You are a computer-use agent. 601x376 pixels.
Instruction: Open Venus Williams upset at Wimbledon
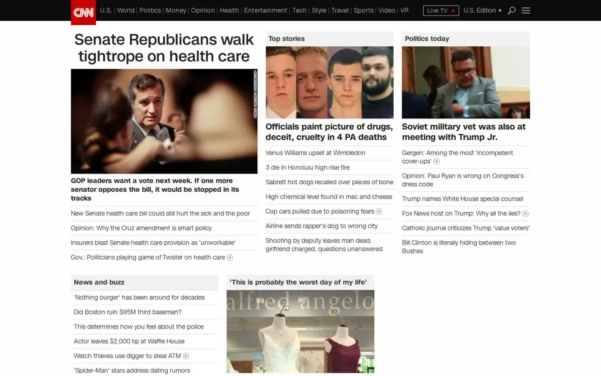(x=315, y=153)
